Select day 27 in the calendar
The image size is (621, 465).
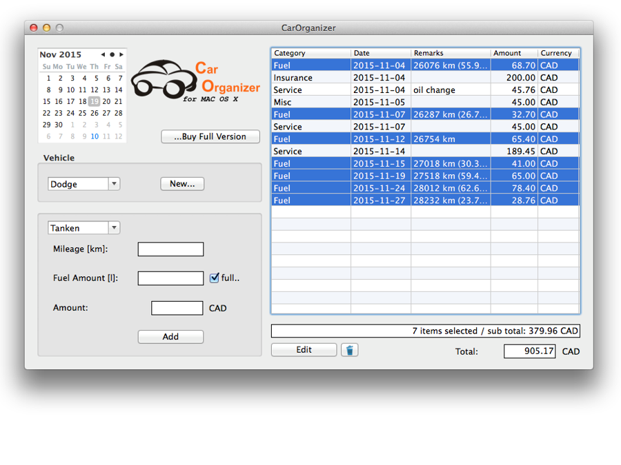coord(106,113)
